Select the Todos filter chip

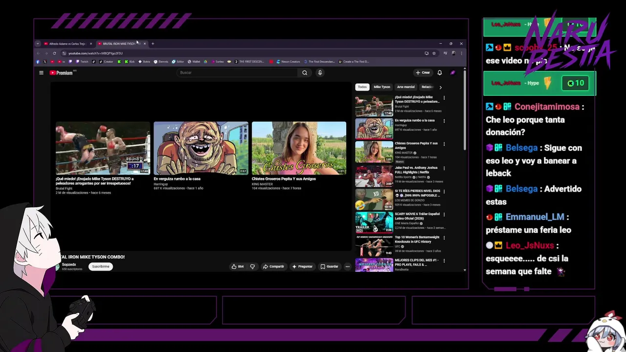coord(362,87)
